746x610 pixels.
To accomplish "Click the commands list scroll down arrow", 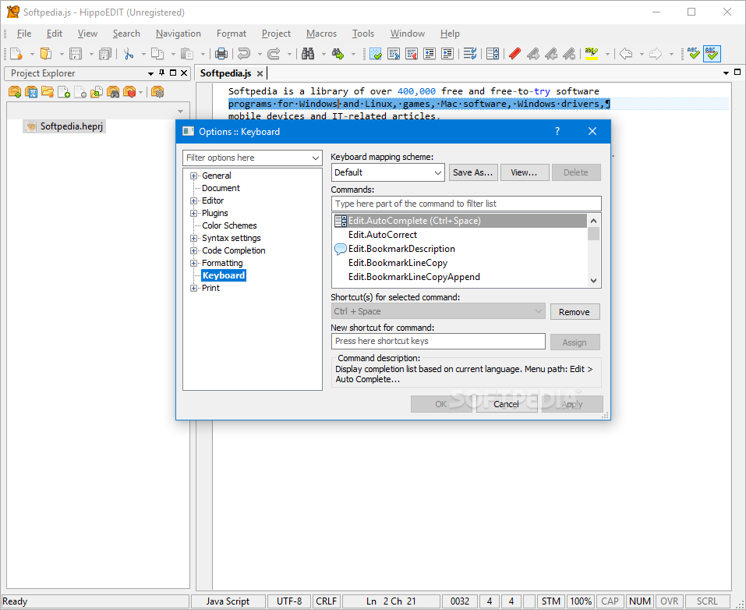I will point(593,281).
